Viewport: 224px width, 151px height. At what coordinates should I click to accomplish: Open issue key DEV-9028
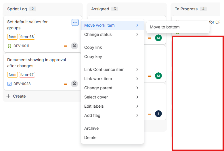coord(22,84)
